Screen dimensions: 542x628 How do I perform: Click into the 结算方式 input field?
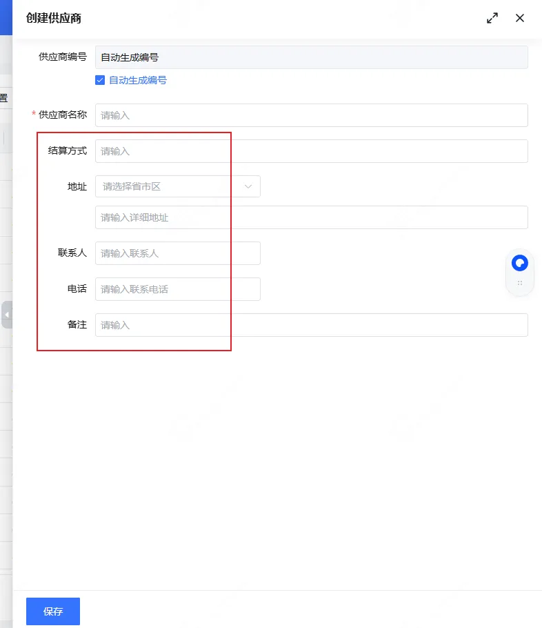pyautogui.click(x=311, y=151)
